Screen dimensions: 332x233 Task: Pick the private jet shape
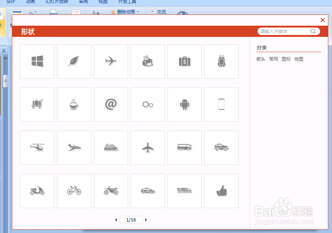point(74,148)
